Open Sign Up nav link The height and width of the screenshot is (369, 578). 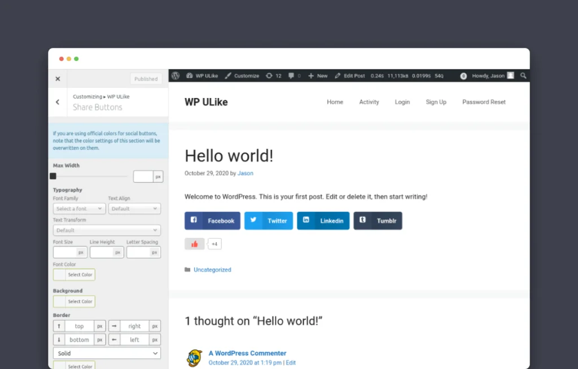pos(436,102)
